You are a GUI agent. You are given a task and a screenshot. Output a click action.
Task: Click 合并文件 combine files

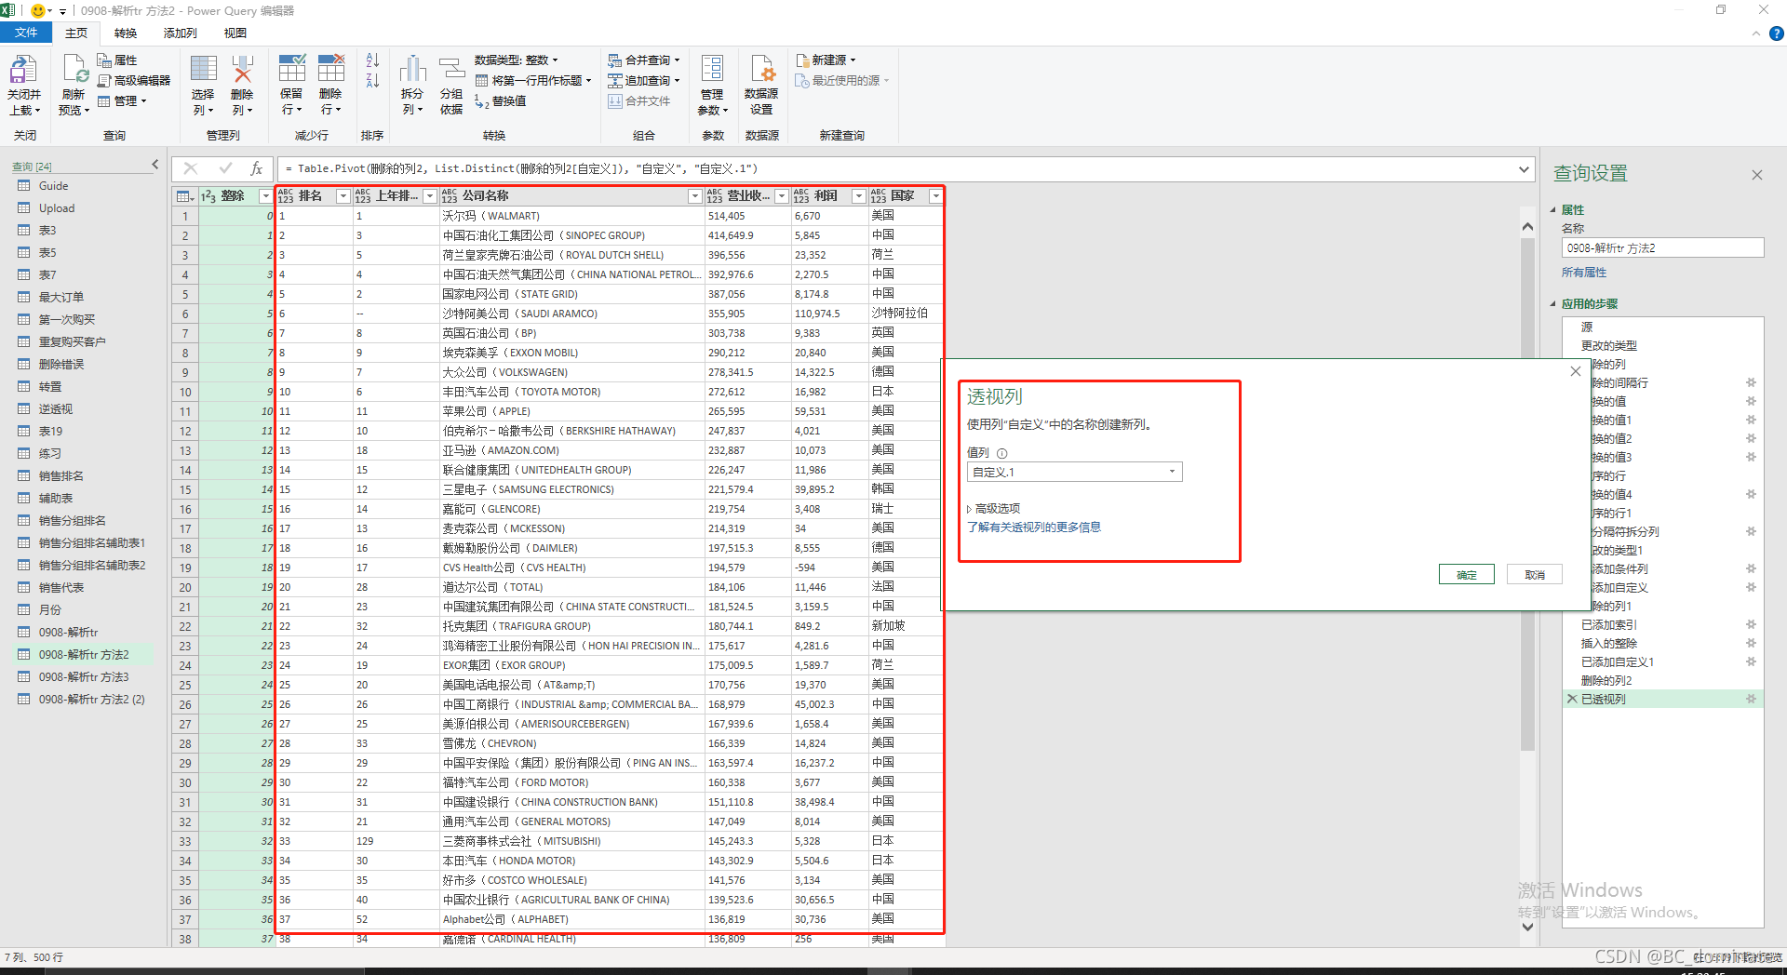point(639,101)
